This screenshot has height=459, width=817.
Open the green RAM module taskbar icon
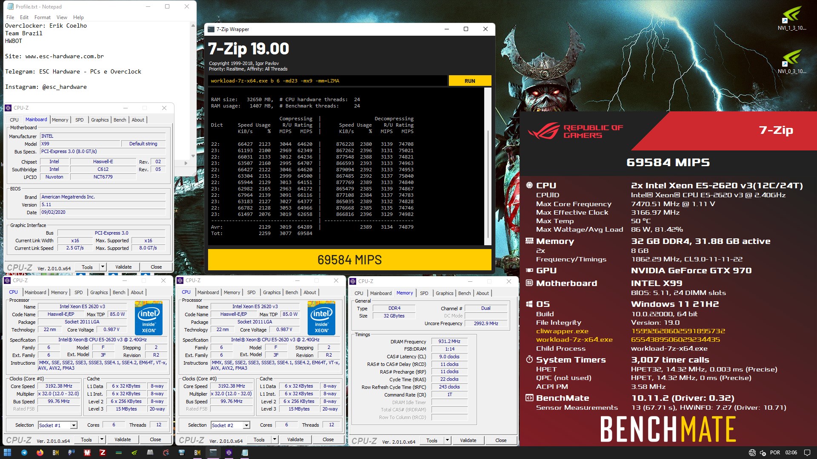[118, 453]
